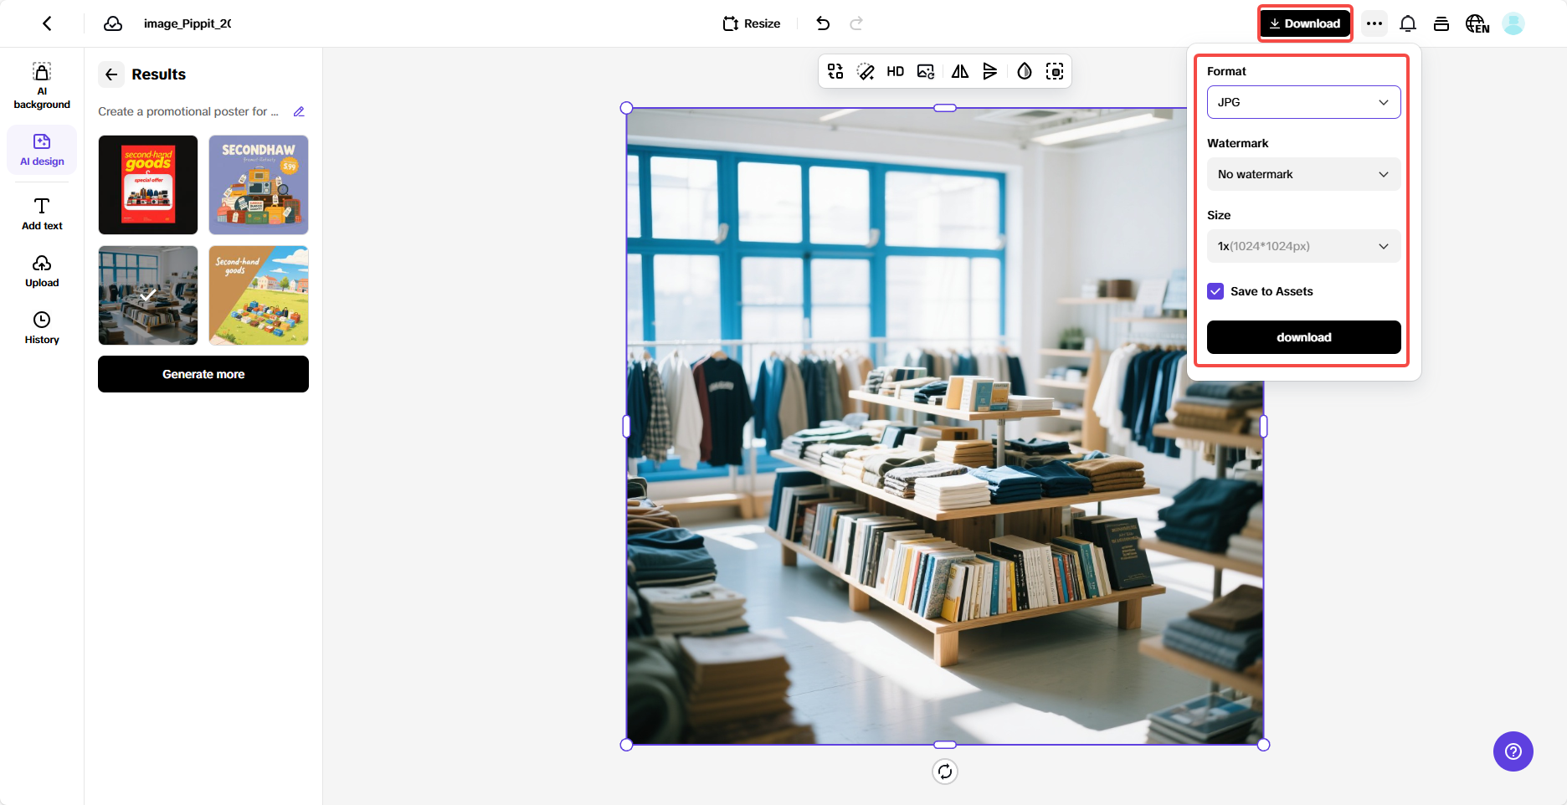The image size is (1567, 805).
Task: Flip the image with the mirror icon
Action: tap(960, 71)
